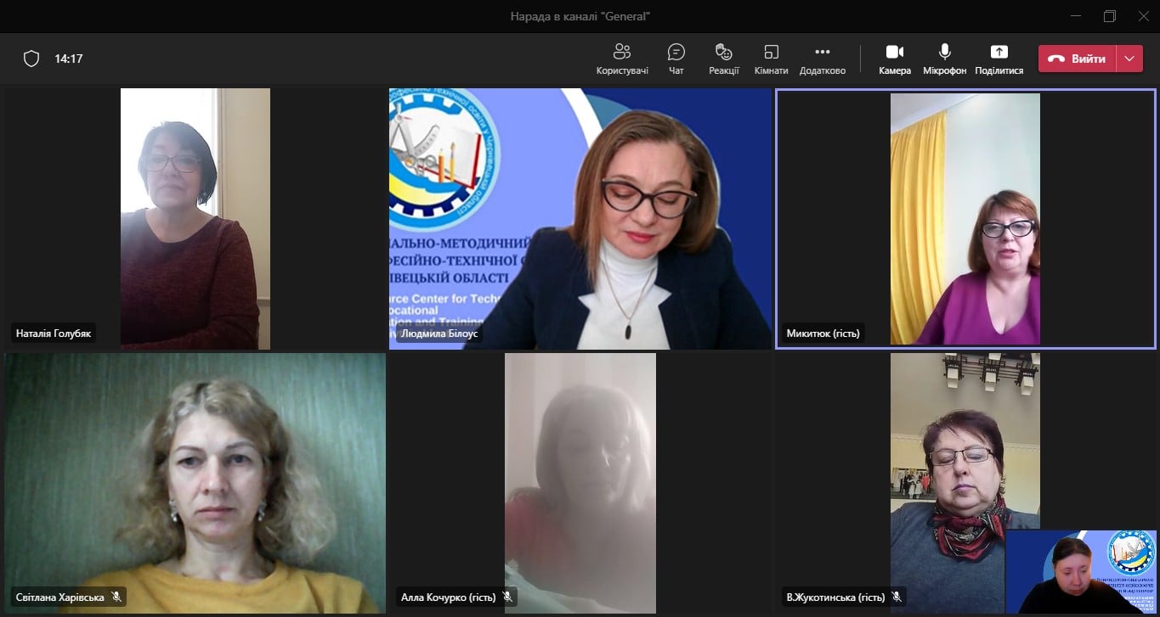Click muted mic icon beside Алла Кочурко
This screenshot has height=617, width=1160.
507,597
